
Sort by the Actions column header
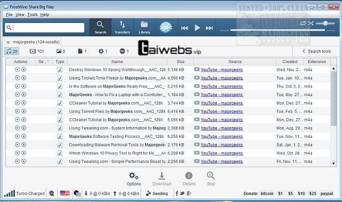pos(20,62)
